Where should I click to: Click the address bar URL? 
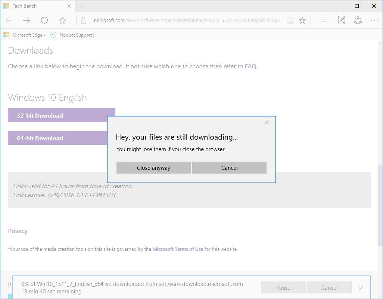pos(187,20)
